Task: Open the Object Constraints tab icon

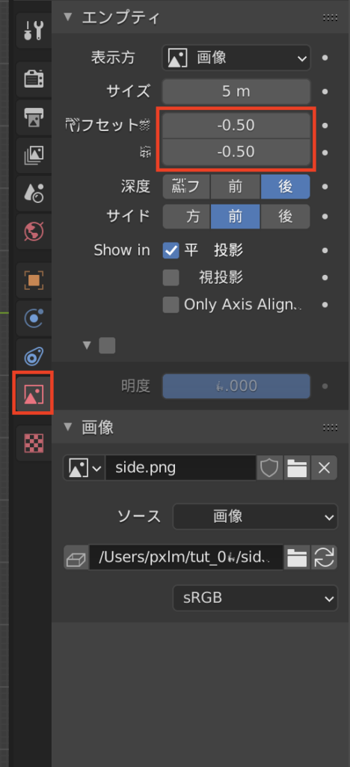Action: point(34,356)
